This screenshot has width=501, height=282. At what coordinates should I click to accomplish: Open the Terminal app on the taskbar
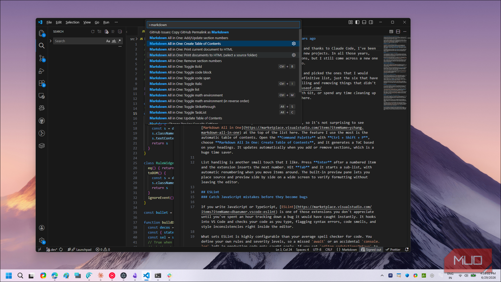(158, 275)
